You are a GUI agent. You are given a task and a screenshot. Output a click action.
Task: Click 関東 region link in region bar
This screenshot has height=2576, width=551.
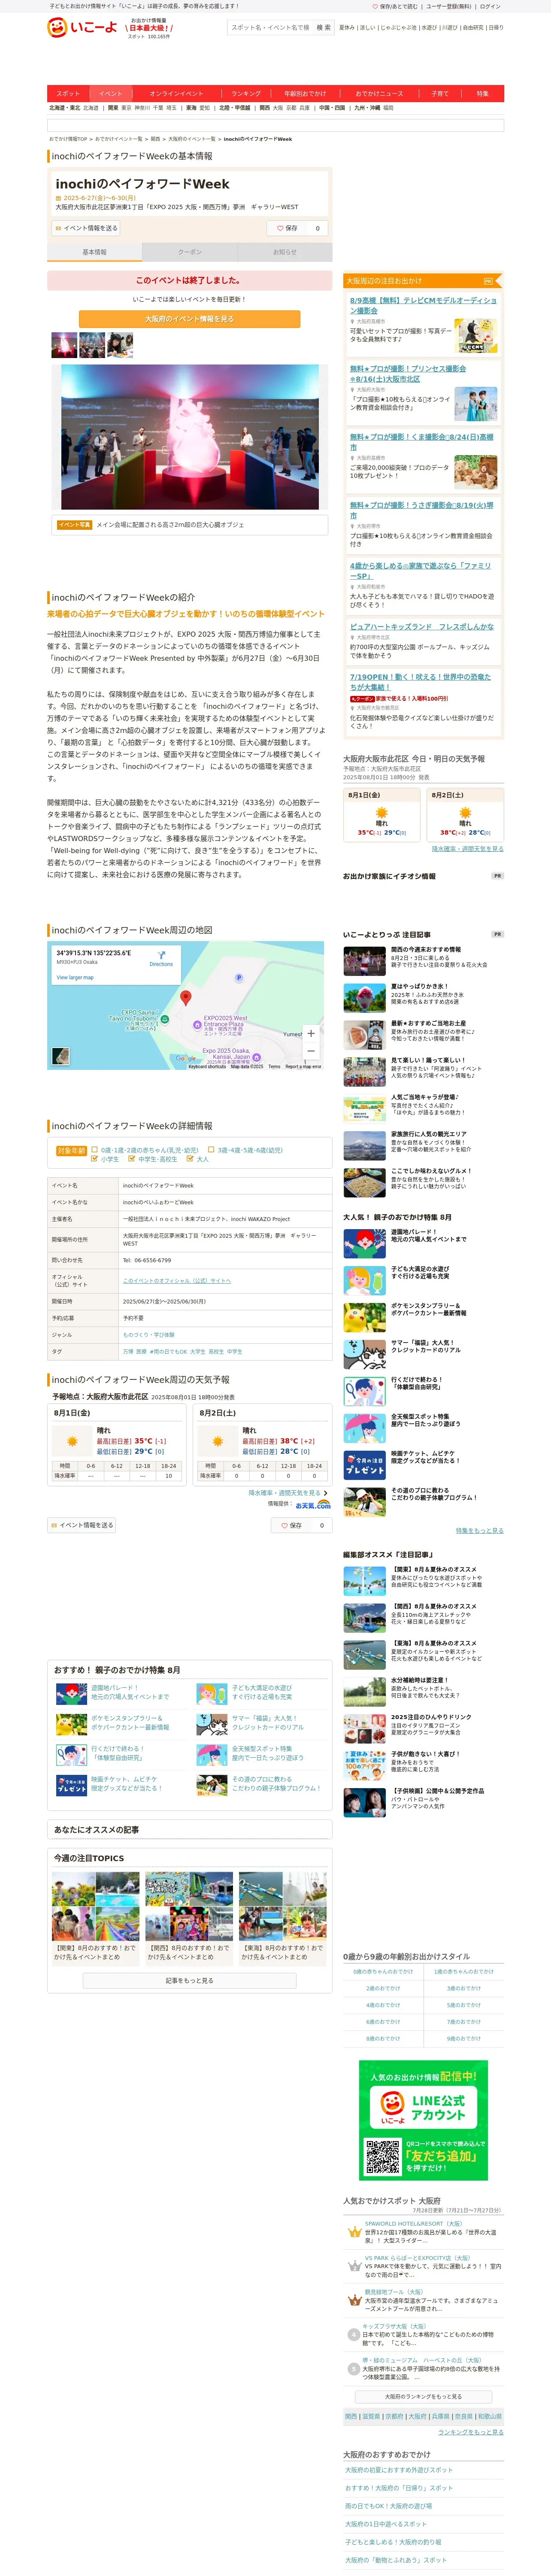[113, 108]
